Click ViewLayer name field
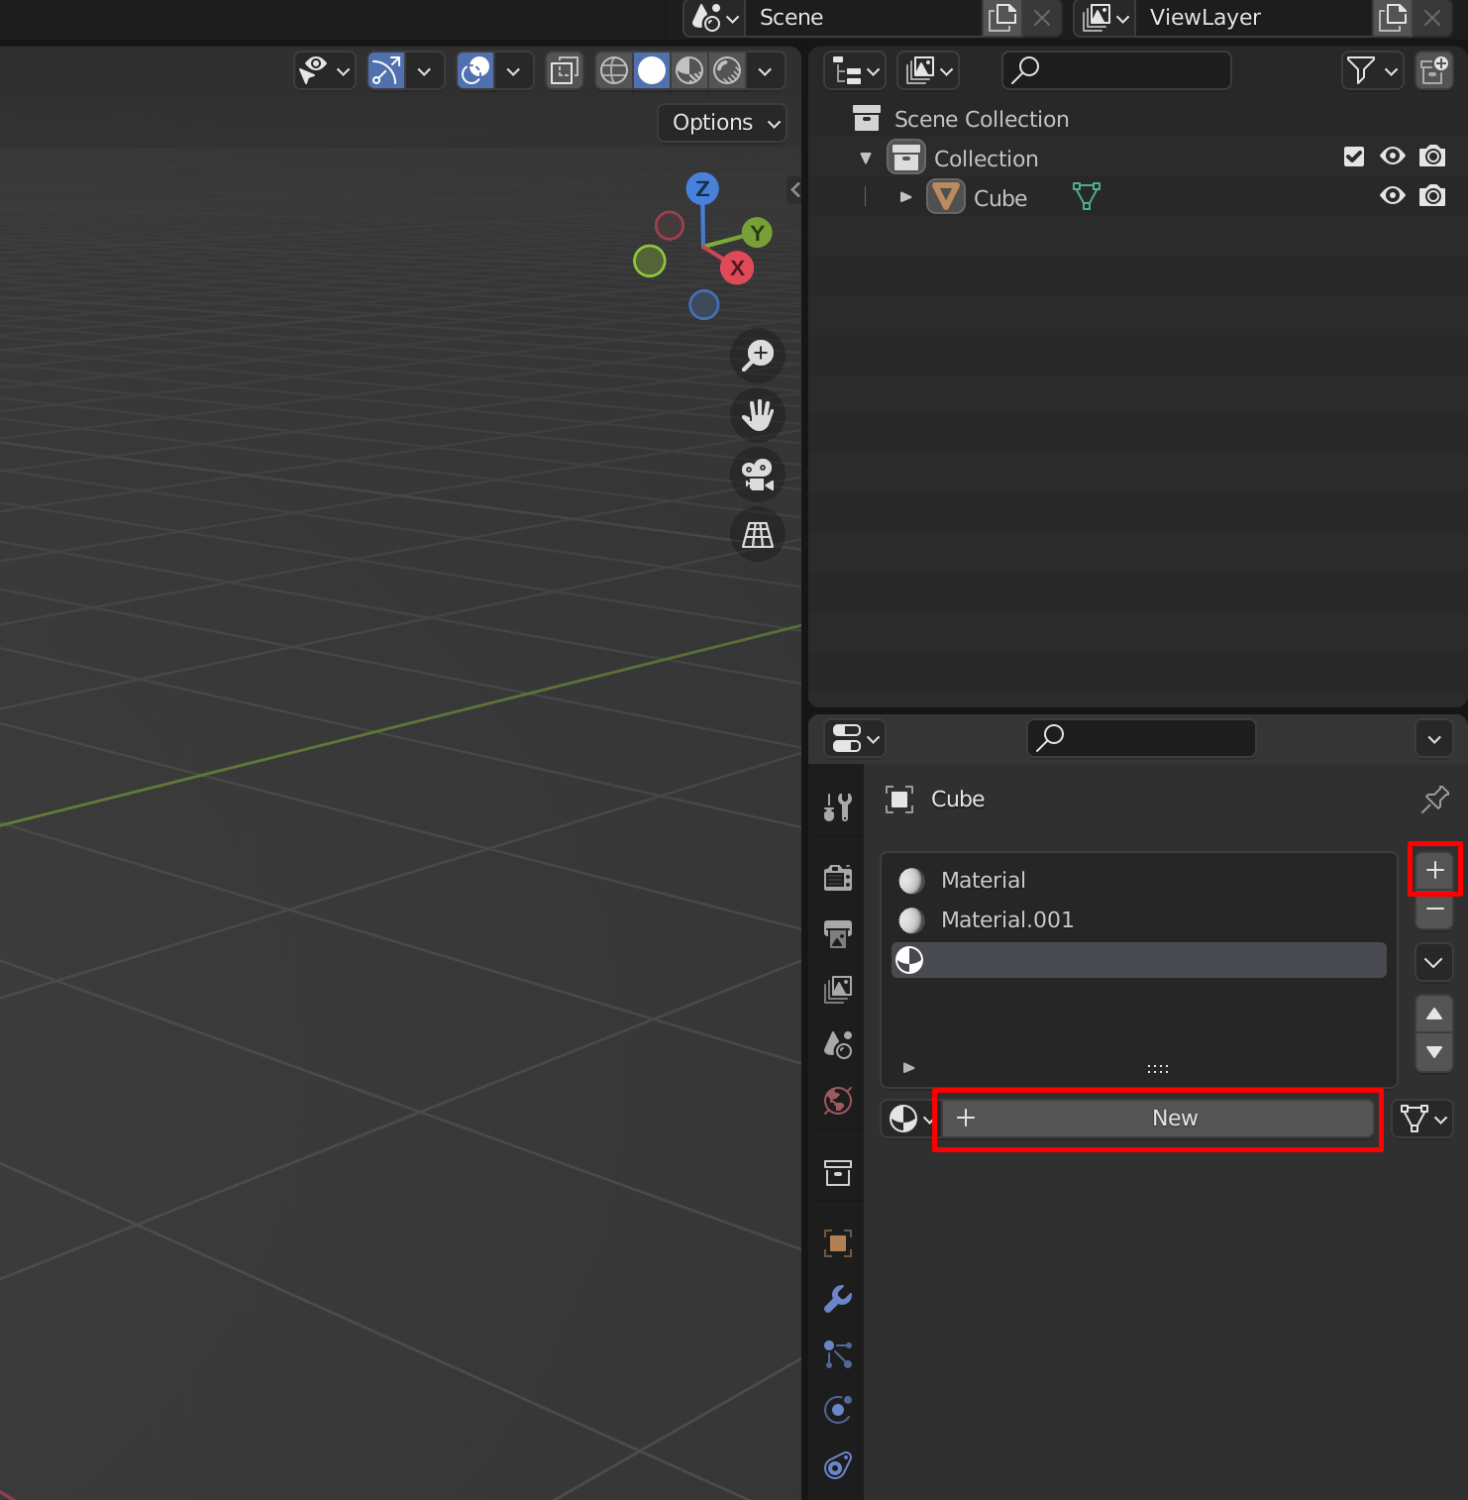This screenshot has width=1468, height=1500. 1254,17
